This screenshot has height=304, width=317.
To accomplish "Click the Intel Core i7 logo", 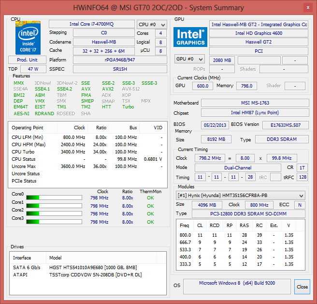I will click(x=28, y=38).
